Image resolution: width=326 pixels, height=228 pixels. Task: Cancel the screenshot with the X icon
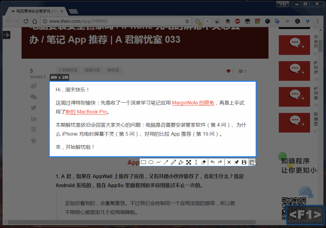click(229, 162)
